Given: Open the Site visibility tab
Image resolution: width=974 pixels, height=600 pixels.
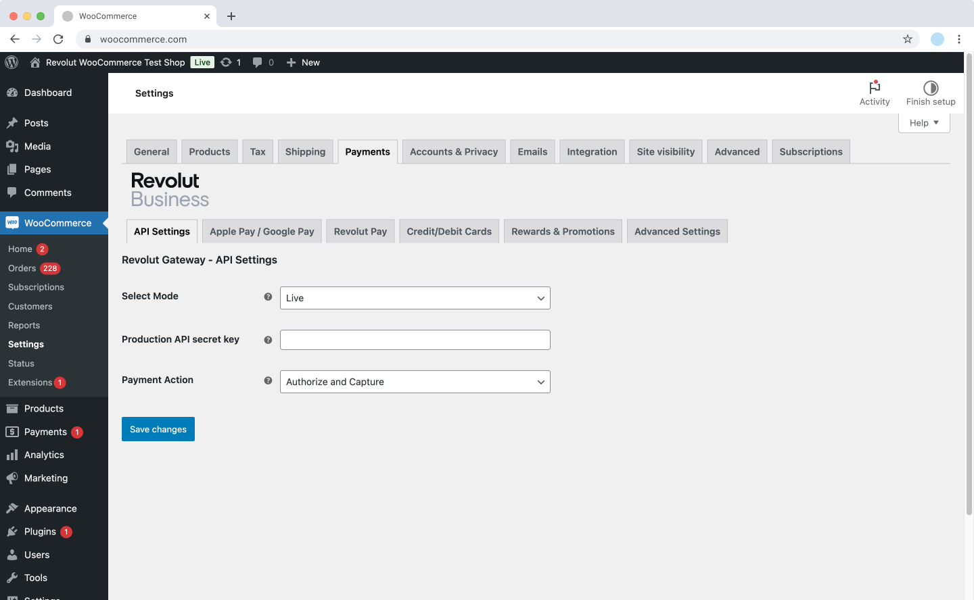Looking at the screenshot, I should (x=666, y=151).
